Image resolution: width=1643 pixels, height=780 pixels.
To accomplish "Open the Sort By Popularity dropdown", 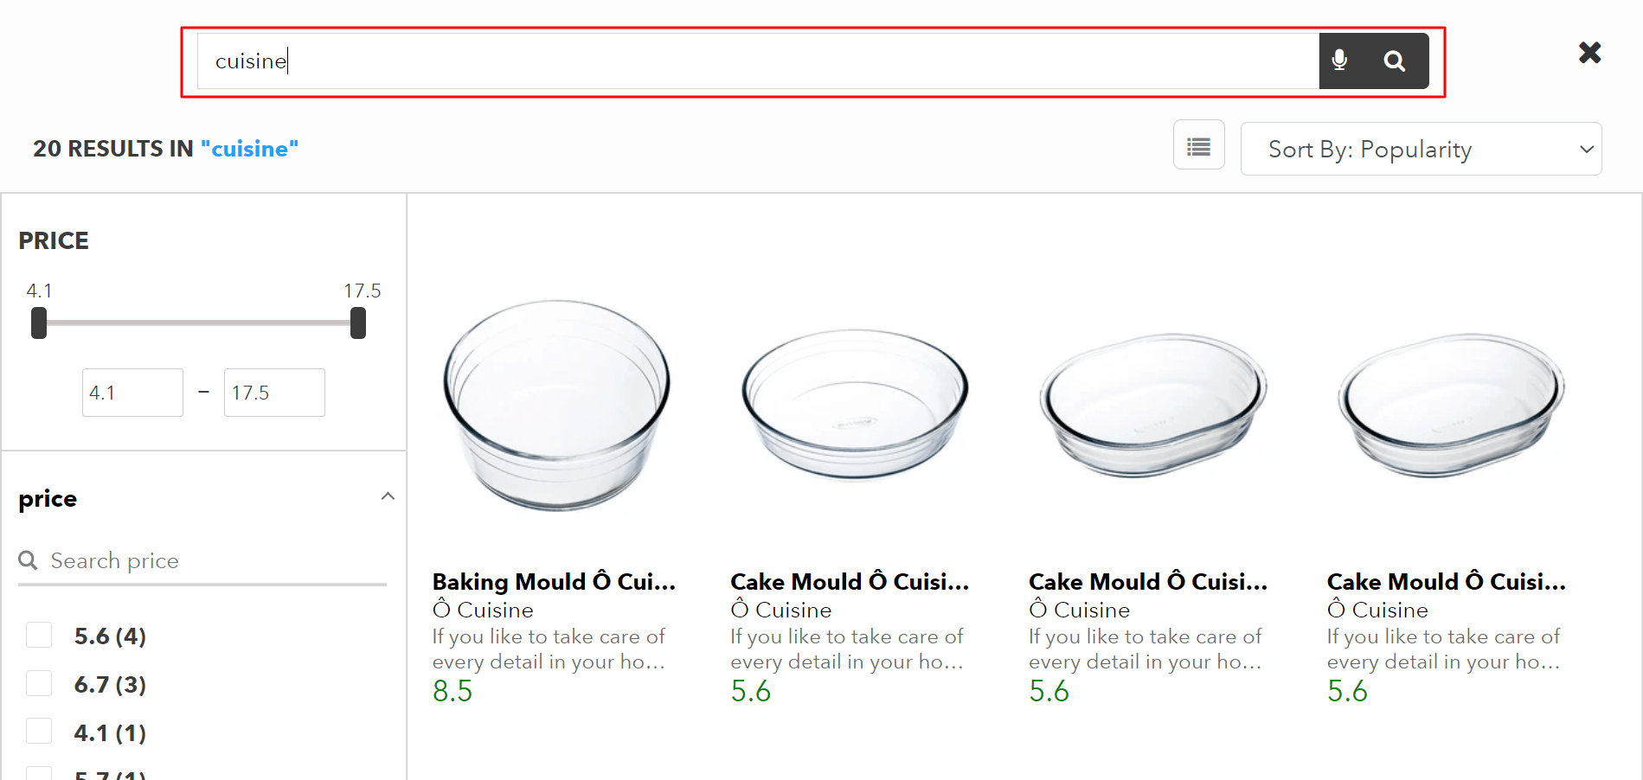I will point(1420,149).
